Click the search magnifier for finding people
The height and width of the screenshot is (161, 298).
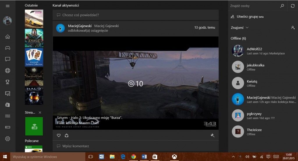point(282,6)
